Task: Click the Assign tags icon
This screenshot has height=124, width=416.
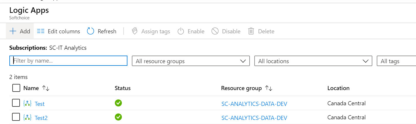Action: (x=135, y=31)
